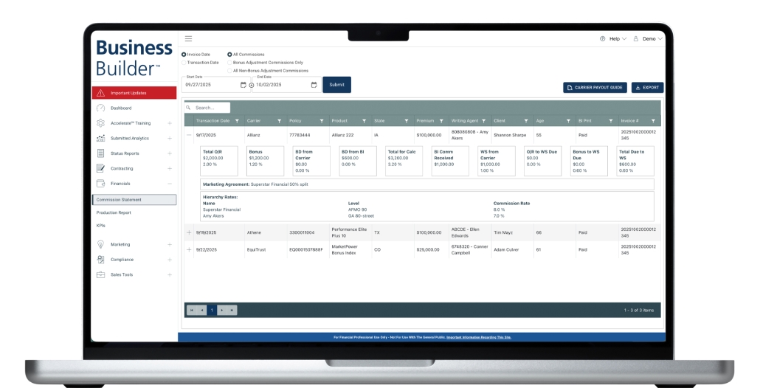The image size is (760, 388).
Task: Click the Carrier column filter icon
Action: [279, 120]
